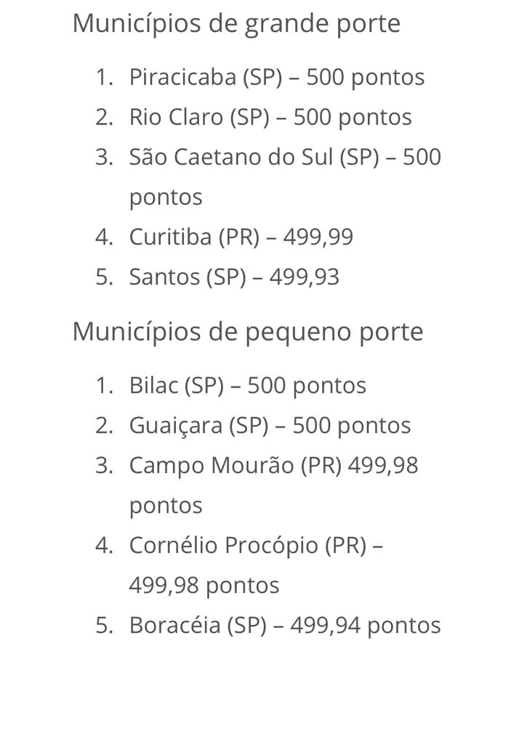
Task: Click the city name Guaiçara
Action: pyautogui.click(x=175, y=426)
